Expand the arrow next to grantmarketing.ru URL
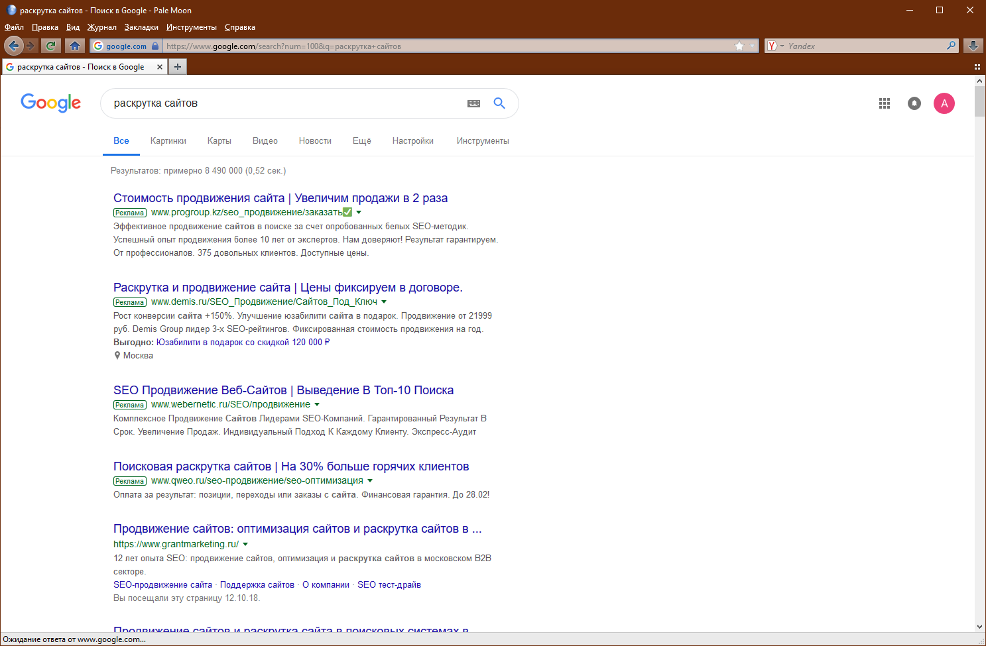 click(245, 545)
